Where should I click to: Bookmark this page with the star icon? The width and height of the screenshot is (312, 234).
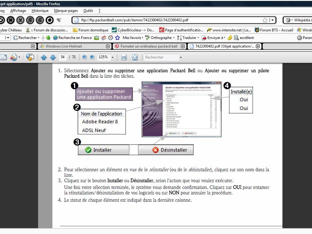click(x=265, y=20)
